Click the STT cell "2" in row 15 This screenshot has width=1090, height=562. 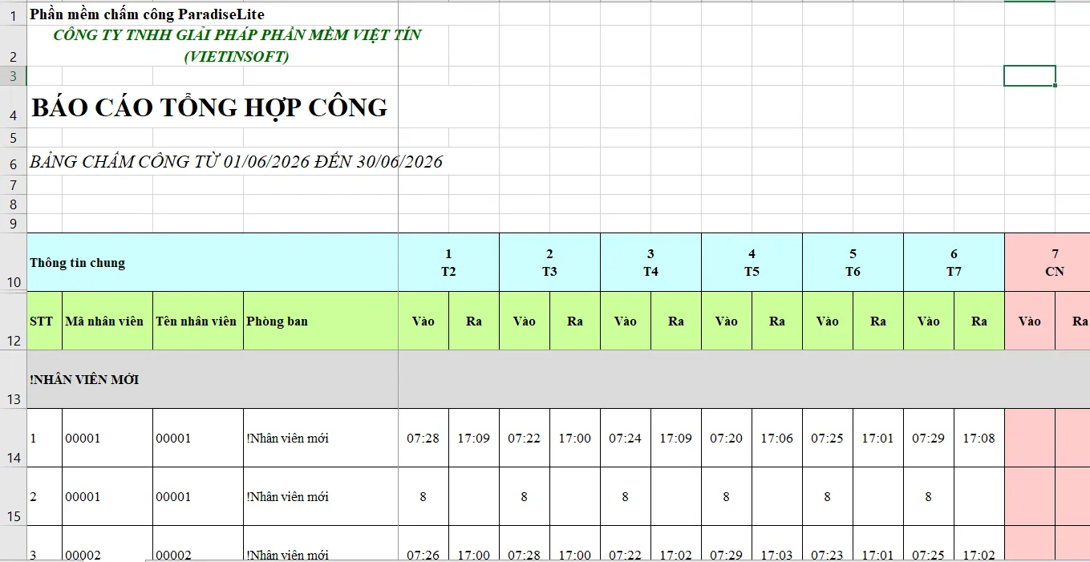pyautogui.click(x=45, y=497)
